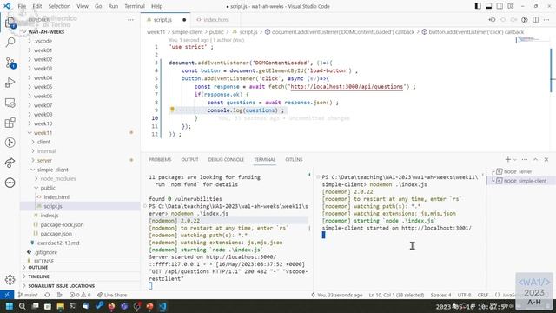Image resolution: width=556 pixels, height=313 pixels.
Task: Open terminal launch profile dropdown arrow
Action: click(515, 160)
